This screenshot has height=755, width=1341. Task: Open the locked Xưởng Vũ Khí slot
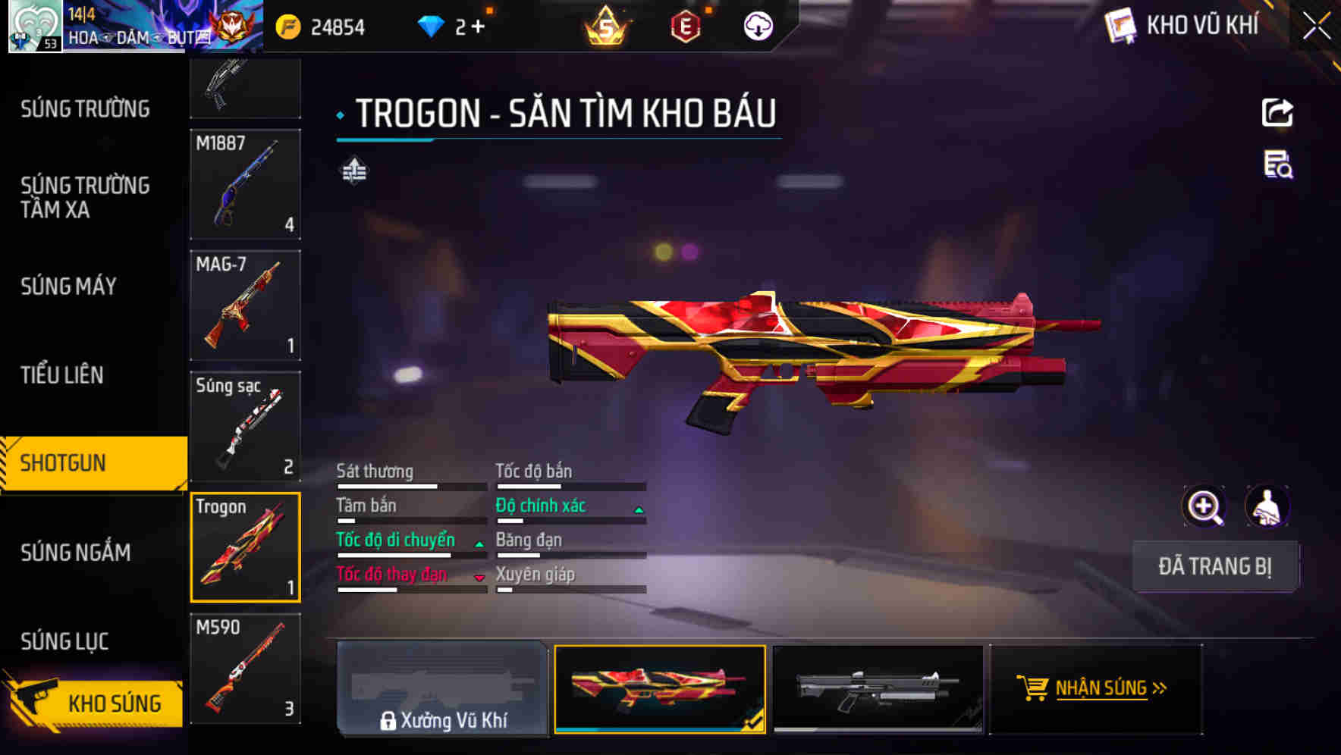tap(442, 689)
